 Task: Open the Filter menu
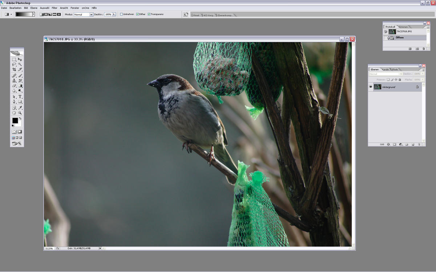(x=54, y=8)
